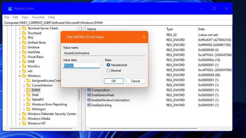This screenshot has width=246, height=138.
Task: Click the CurrentVersion folder icon
Action: (28, 85)
